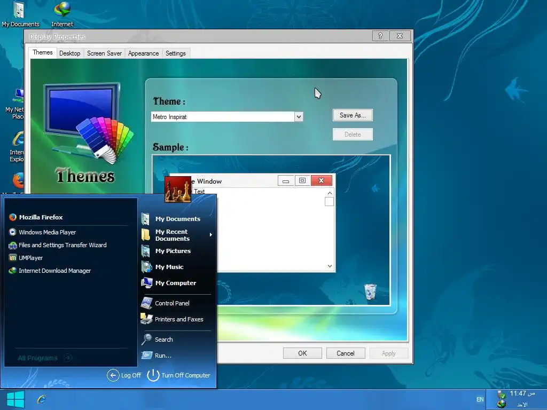
Task: Open Printers and Faxes
Action: point(172,319)
